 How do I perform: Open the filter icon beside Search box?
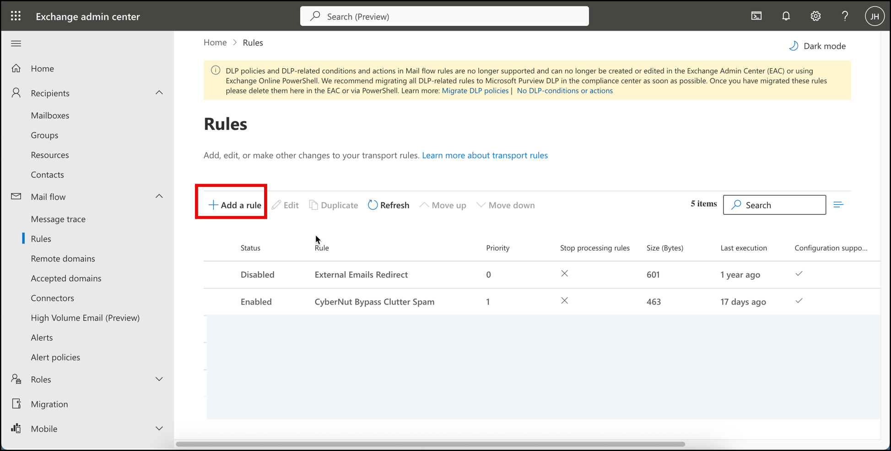(839, 204)
